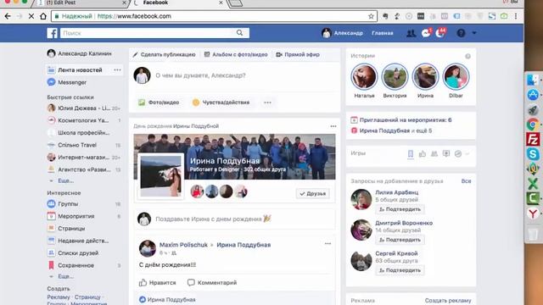Open Skype icon in dock
Viewport: 543px width, 305px height.
click(534, 154)
